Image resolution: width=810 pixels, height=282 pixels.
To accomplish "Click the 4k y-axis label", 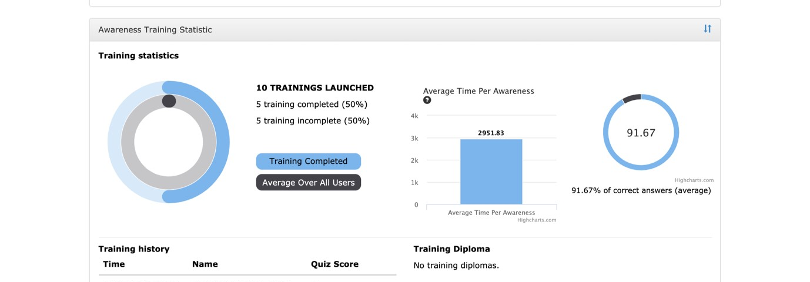I will pyautogui.click(x=414, y=116).
